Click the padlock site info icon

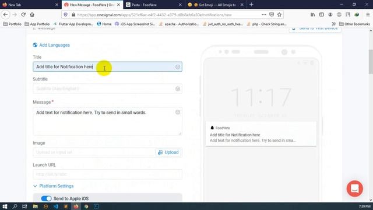[73, 15]
